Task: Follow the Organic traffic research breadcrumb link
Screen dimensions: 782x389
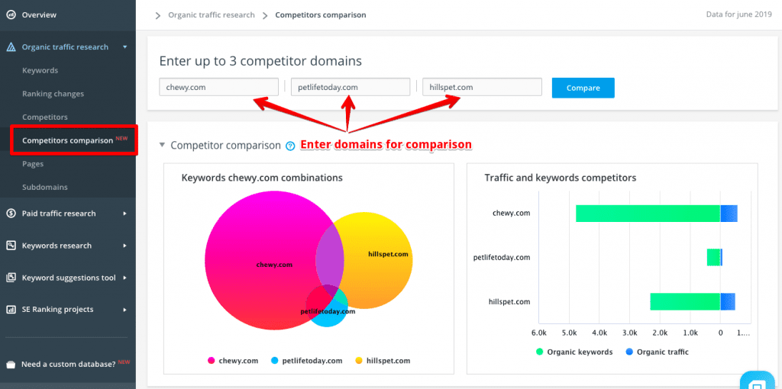Action: pyautogui.click(x=212, y=15)
